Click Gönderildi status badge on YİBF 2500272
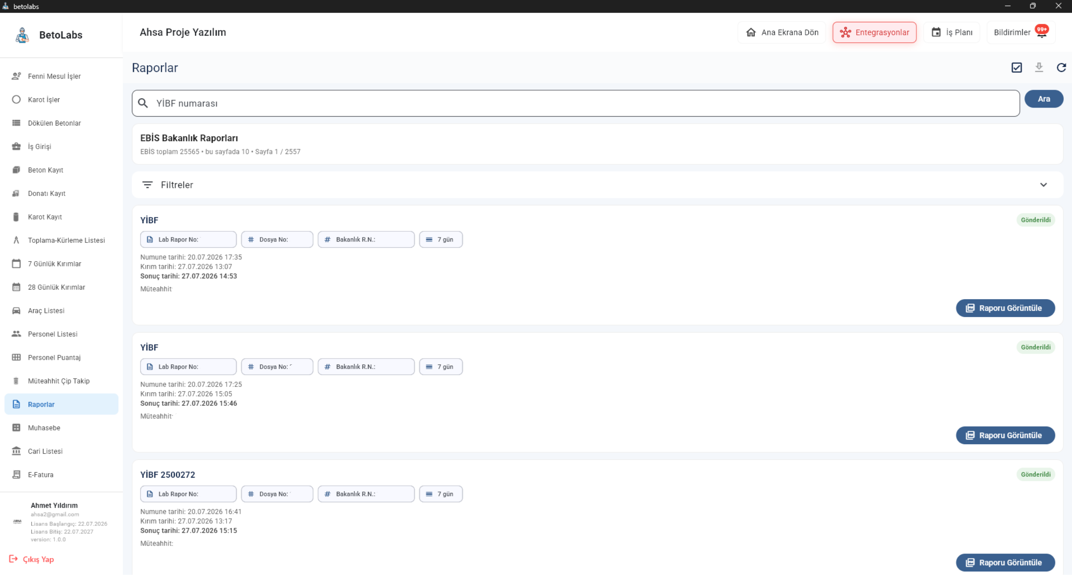The width and height of the screenshot is (1072, 575). pyautogui.click(x=1036, y=475)
